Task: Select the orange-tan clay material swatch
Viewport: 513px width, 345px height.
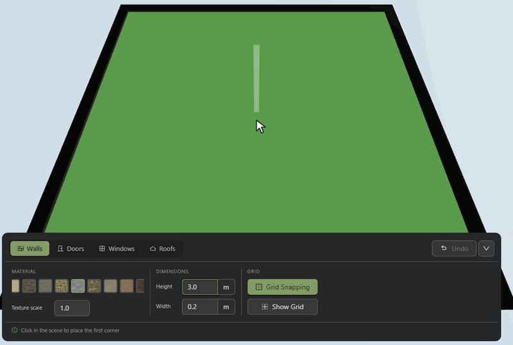Action: 126,286
